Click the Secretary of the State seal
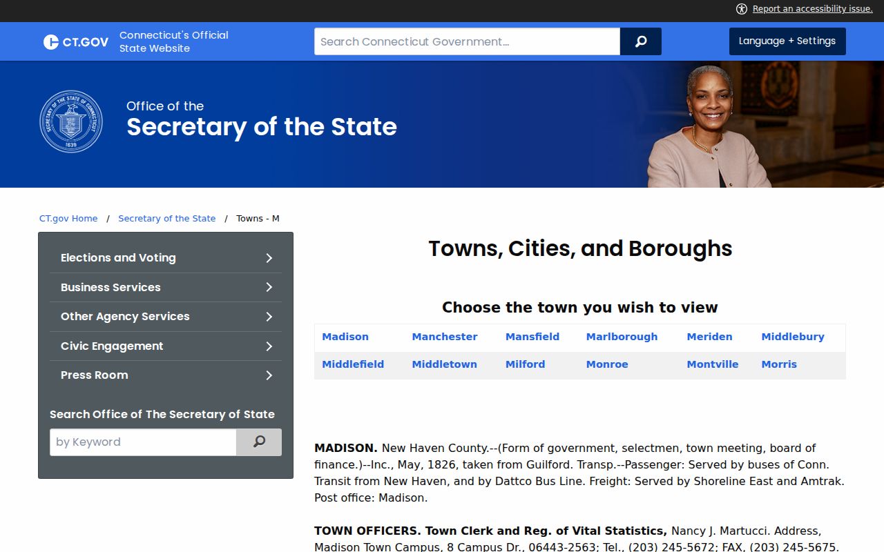Screen dimensions: 884x552 71,121
